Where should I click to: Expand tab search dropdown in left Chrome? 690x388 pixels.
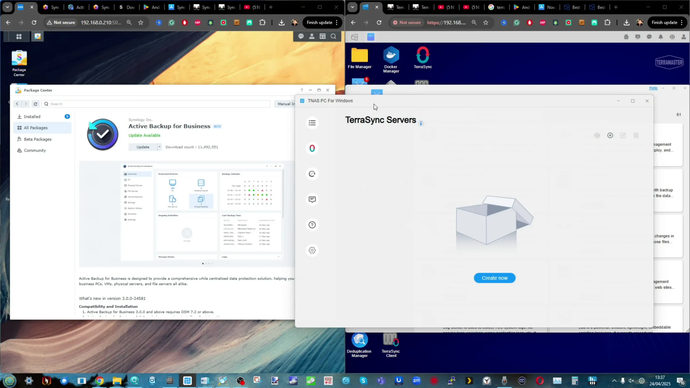click(8, 7)
